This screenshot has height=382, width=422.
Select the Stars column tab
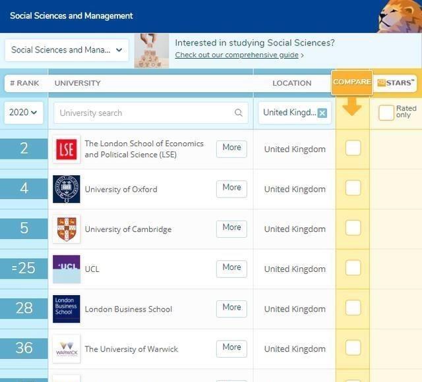[396, 83]
